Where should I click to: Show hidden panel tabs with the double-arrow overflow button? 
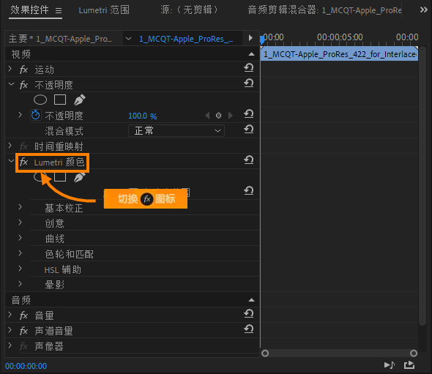tap(423, 10)
